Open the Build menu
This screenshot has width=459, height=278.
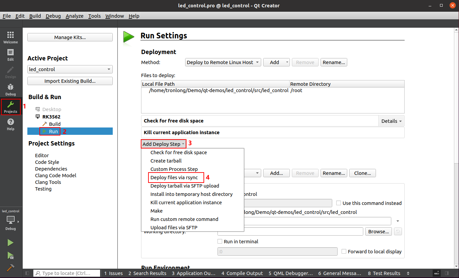pos(35,16)
